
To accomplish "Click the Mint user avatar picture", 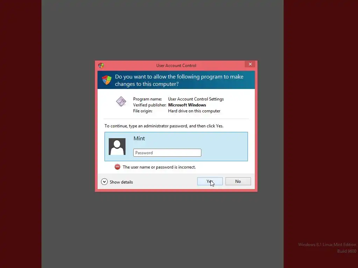I will 117,147.
